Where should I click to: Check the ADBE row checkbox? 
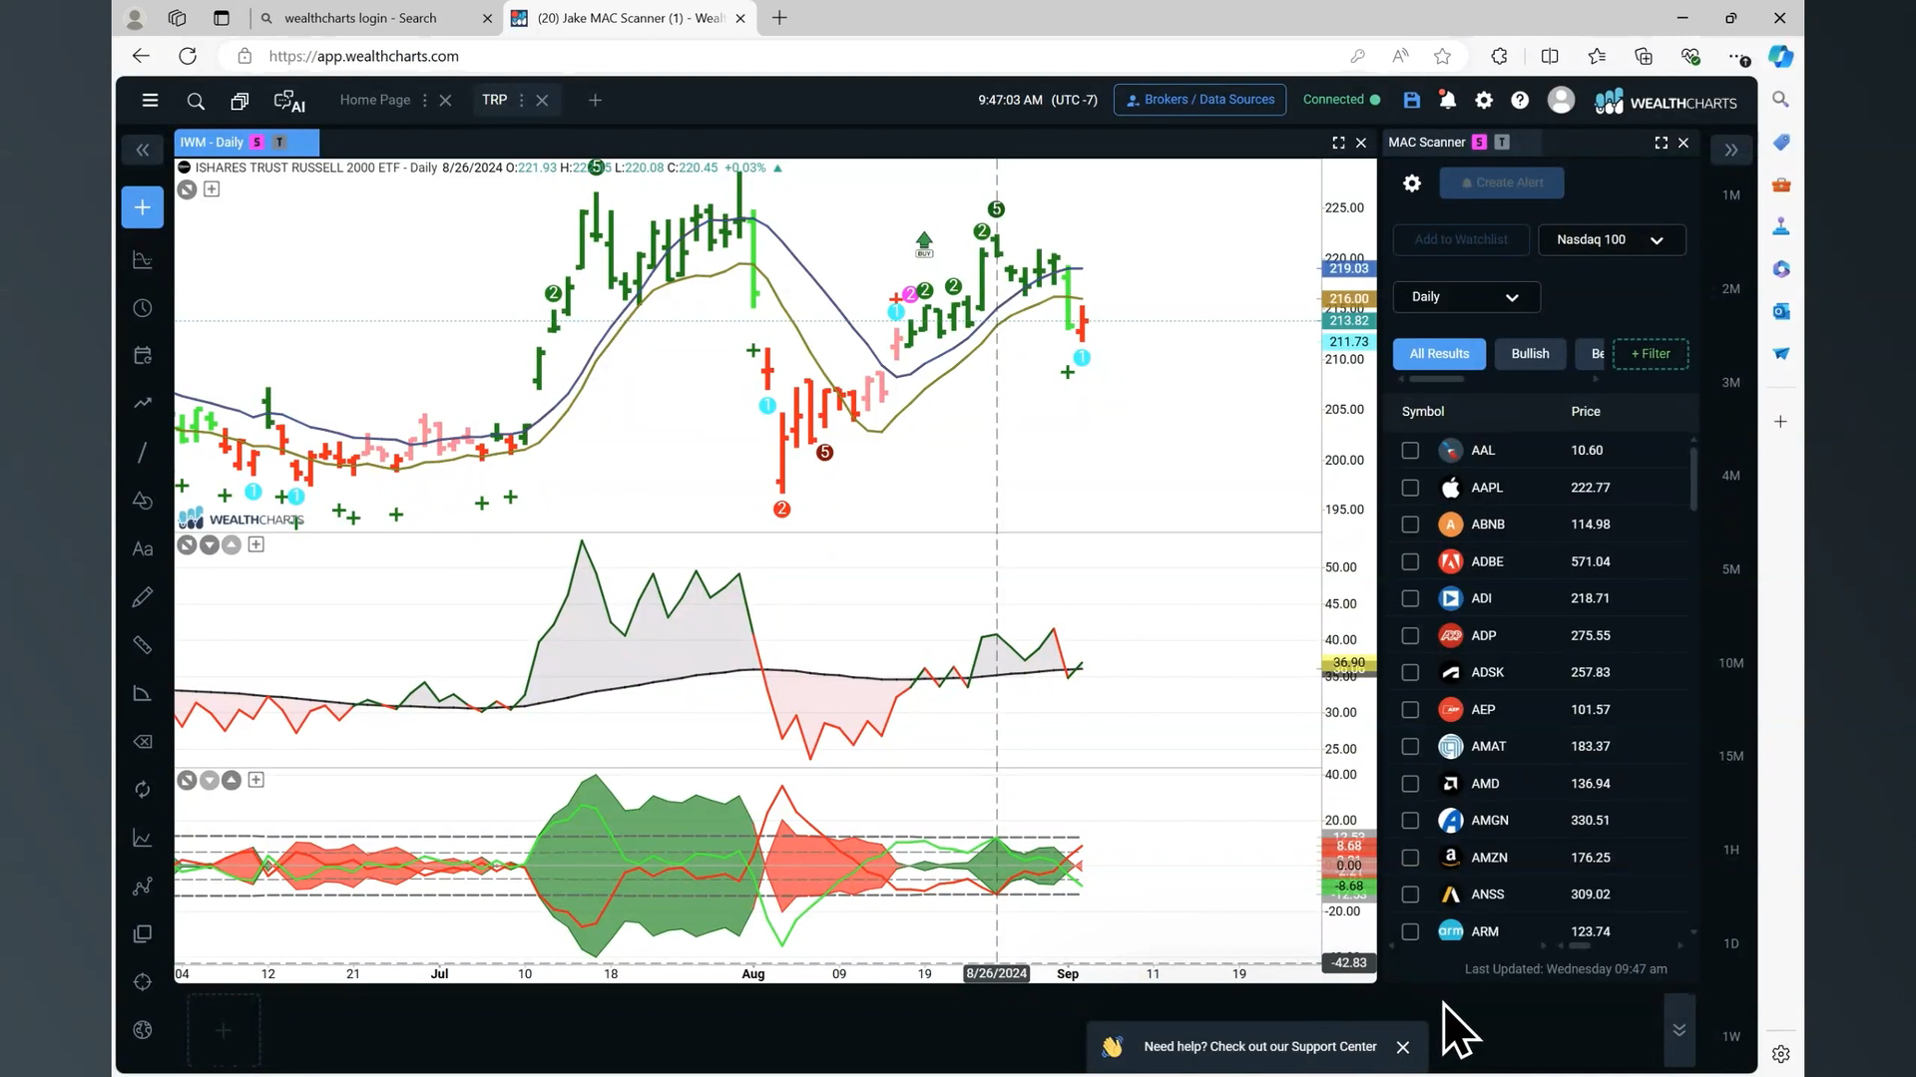click(1410, 561)
